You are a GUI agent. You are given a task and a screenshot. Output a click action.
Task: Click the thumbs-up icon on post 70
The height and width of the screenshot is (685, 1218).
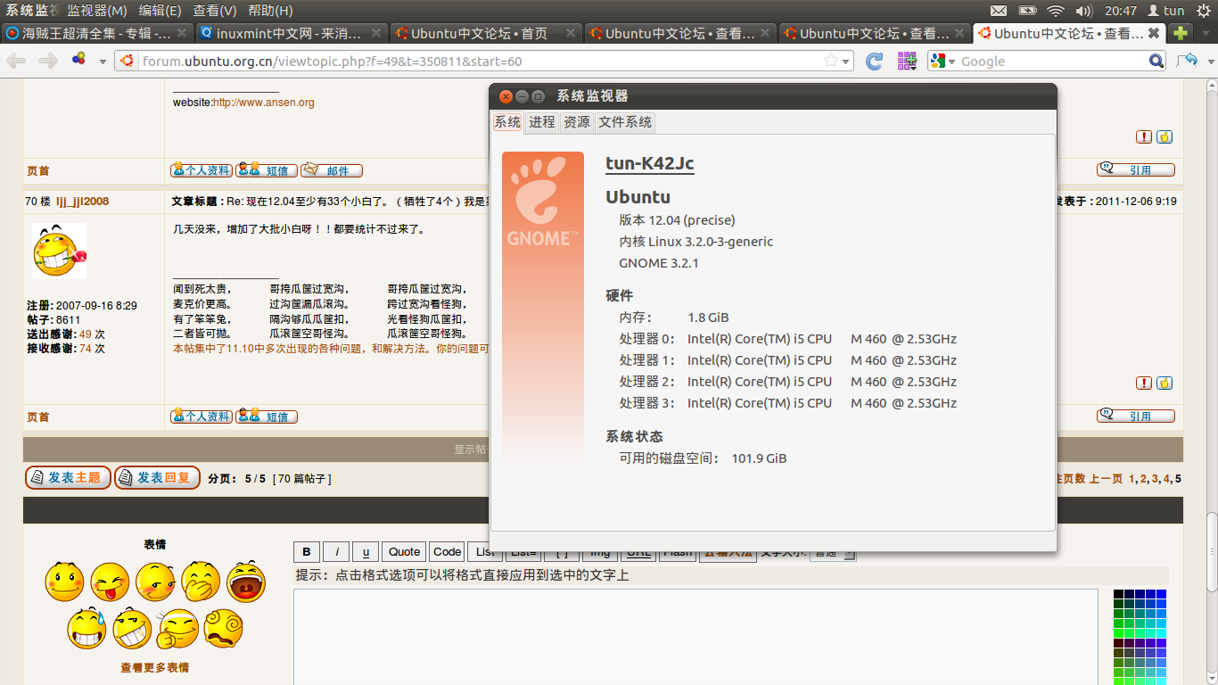(x=1165, y=384)
